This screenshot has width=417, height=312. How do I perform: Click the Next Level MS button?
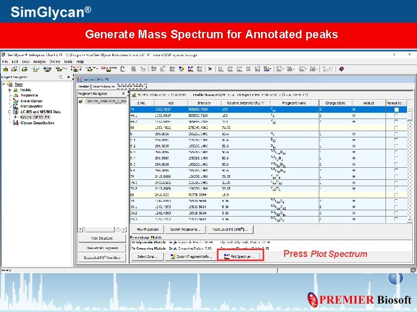[x=230, y=230]
